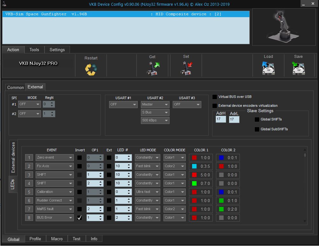The image size is (319, 246).
Task: Open the Profile tab at bottom
Action: click(35, 239)
